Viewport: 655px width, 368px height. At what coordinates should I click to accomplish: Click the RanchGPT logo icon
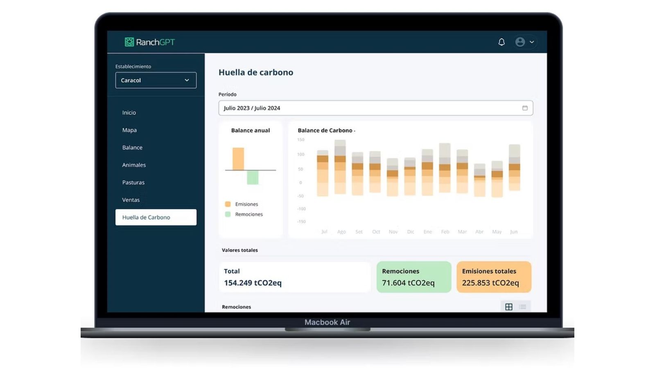(x=129, y=42)
